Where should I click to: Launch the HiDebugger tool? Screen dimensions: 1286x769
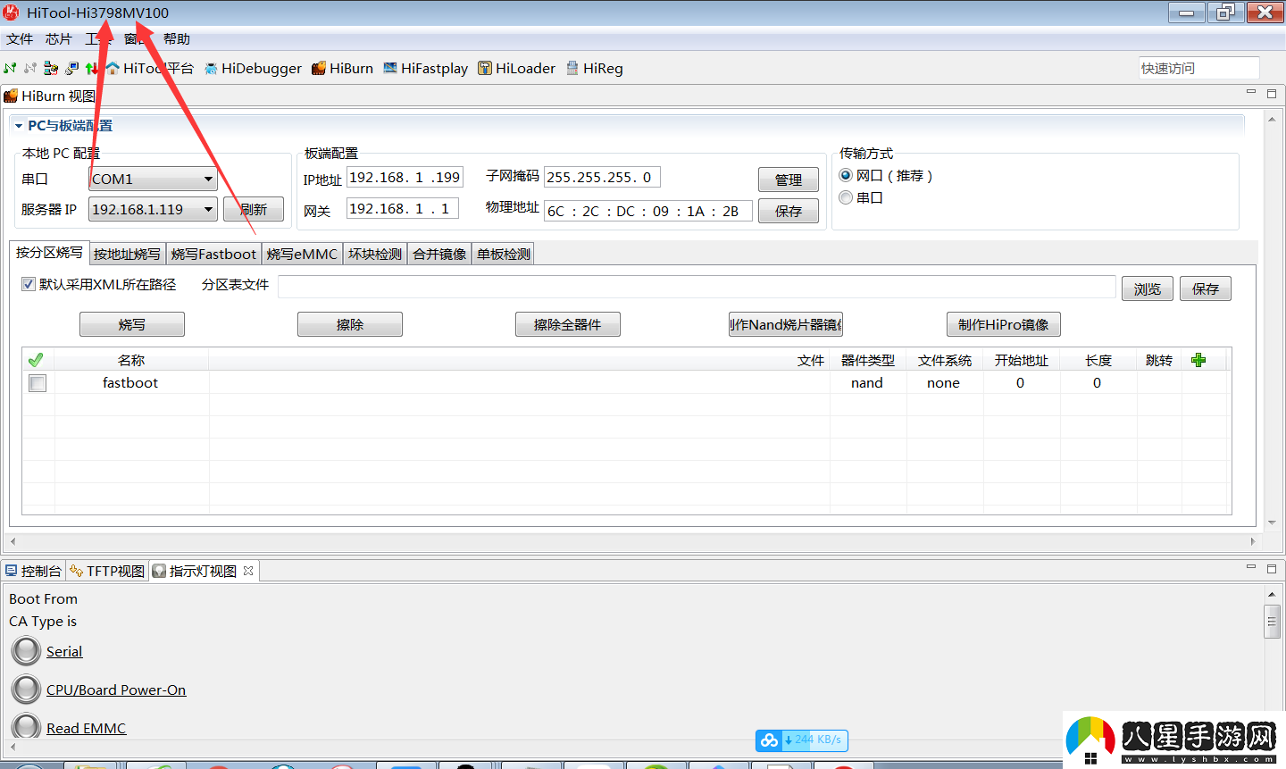(253, 68)
